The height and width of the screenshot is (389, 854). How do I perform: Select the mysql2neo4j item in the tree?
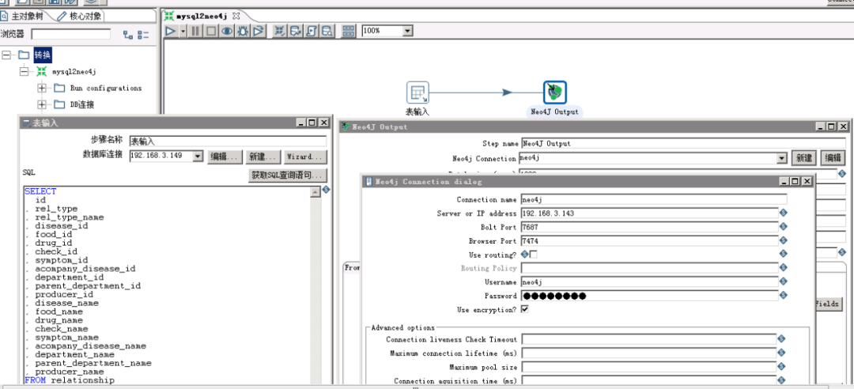74,71
